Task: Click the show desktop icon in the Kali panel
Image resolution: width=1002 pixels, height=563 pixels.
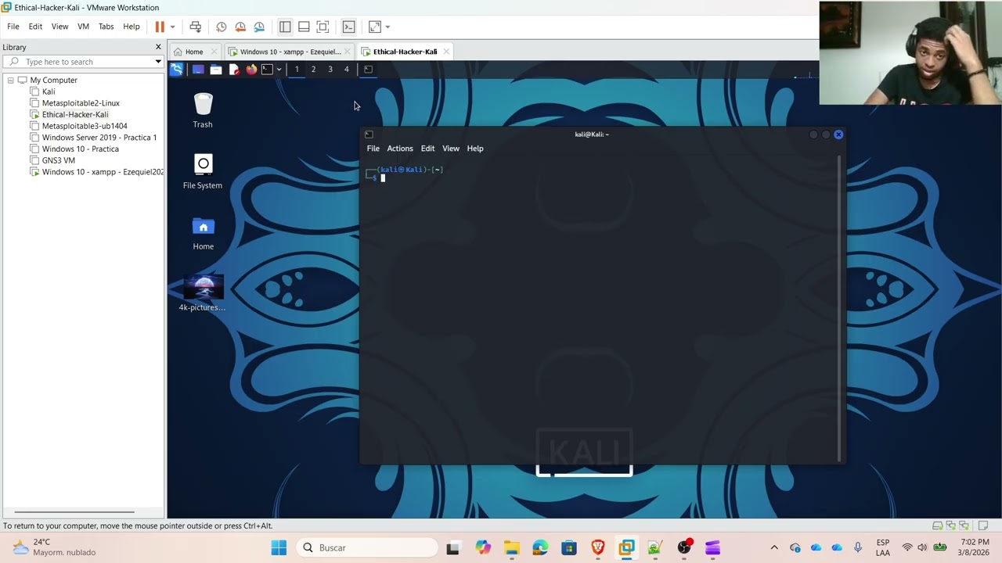Action: (x=198, y=70)
